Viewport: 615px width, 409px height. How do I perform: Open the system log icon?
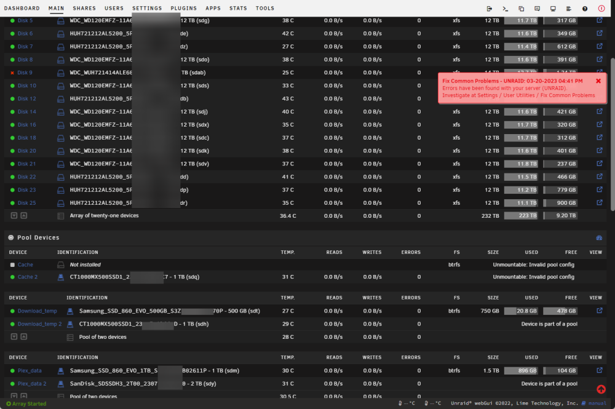click(x=569, y=8)
